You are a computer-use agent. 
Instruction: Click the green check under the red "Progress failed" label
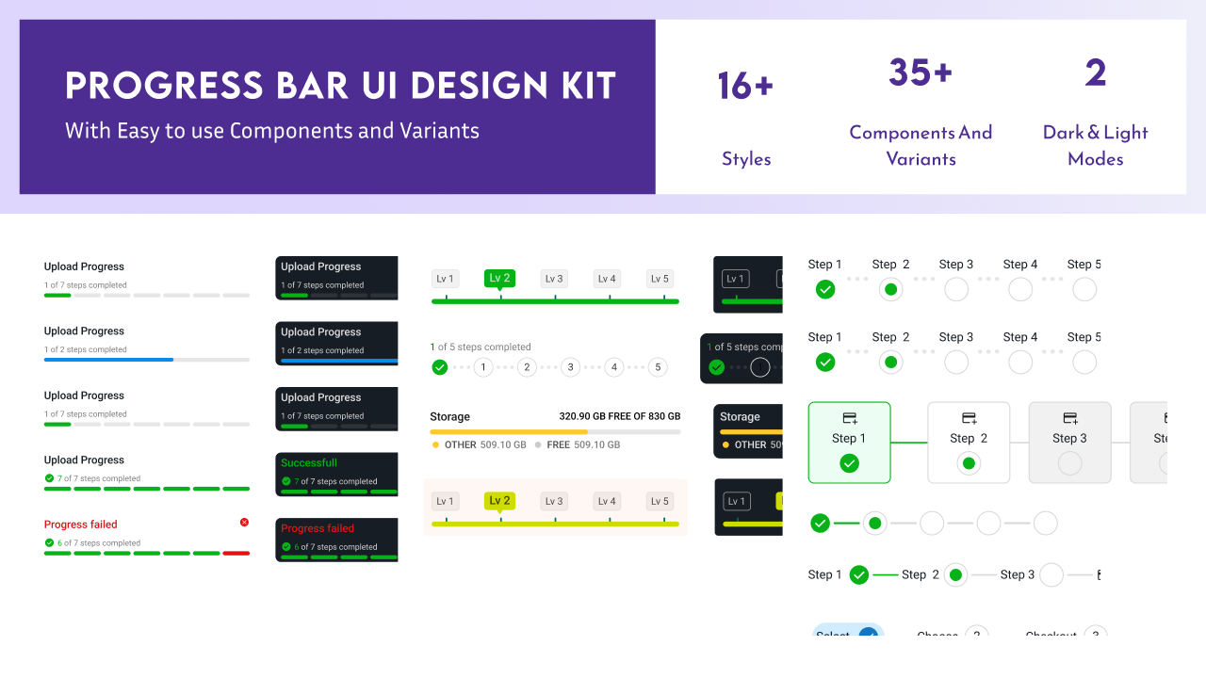pos(49,542)
